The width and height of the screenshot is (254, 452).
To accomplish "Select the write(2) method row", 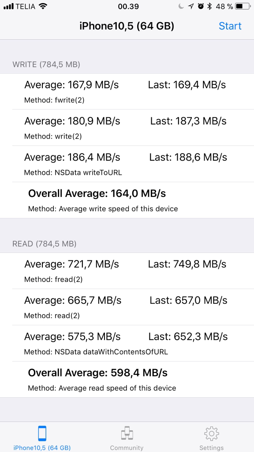I will [127, 128].
